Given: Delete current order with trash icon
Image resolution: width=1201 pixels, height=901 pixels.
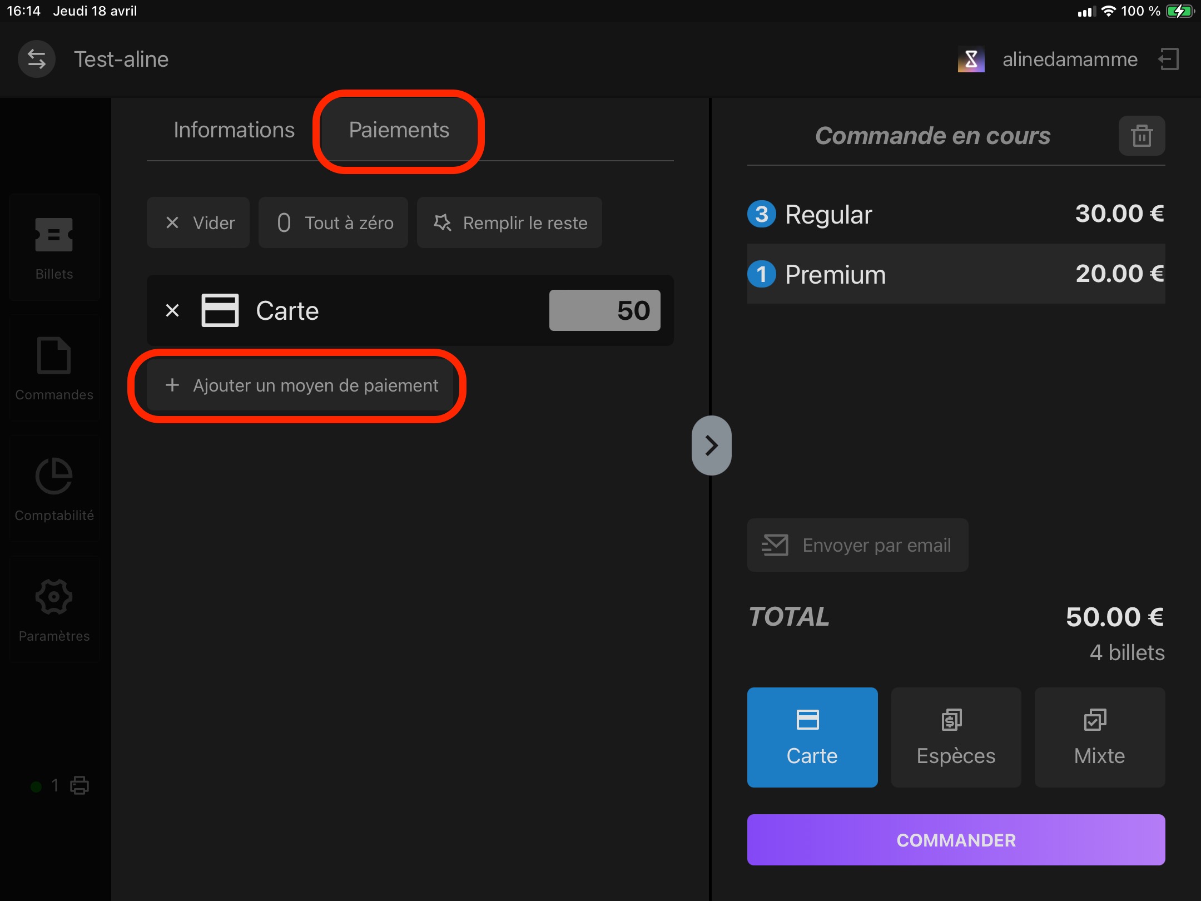Looking at the screenshot, I should tap(1142, 136).
